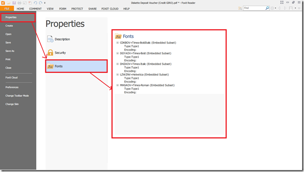The width and height of the screenshot is (304, 172).
Task: Click the user account avatar icon
Action: [x=291, y=8]
